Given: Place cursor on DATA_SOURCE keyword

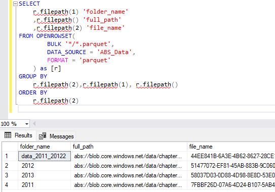Looking at the screenshot, I should (x=66, y=52).
